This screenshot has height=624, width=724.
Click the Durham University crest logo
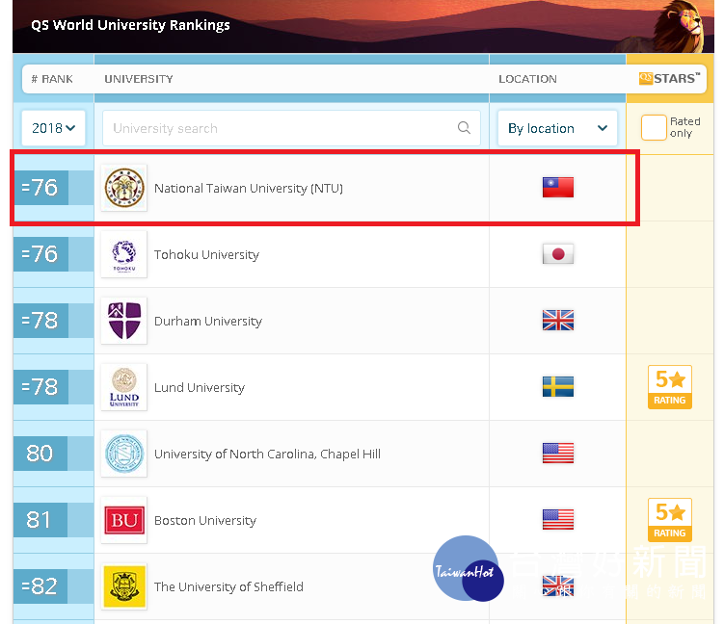pyautogui.click(x=124, y=321)
